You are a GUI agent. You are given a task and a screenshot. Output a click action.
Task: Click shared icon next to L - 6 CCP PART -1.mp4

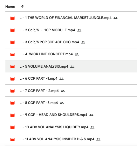pyautogui.click(x=61, y=79)
